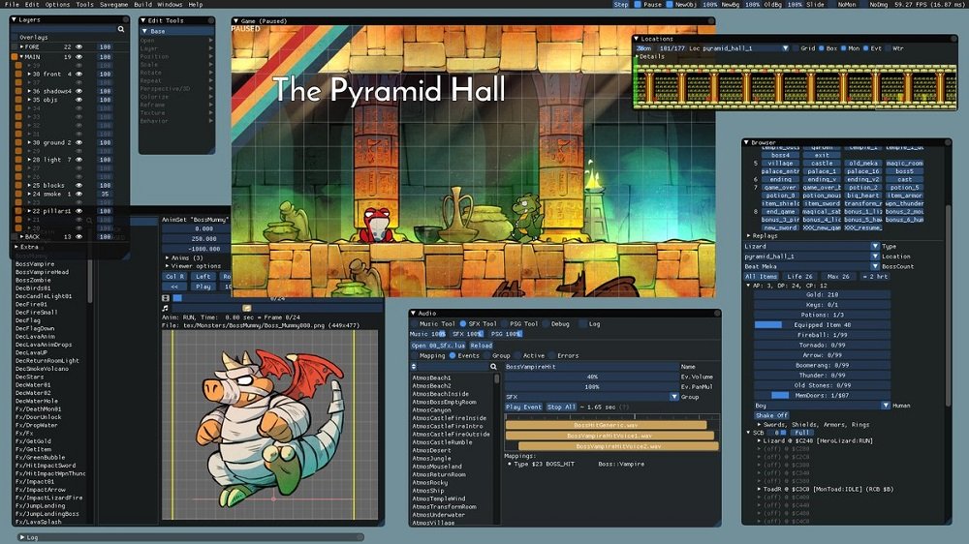The image size is (969, 544).
Task: Click the orange square beside MAIN layer
Action: pyautogui.click(x=16, y=57)
